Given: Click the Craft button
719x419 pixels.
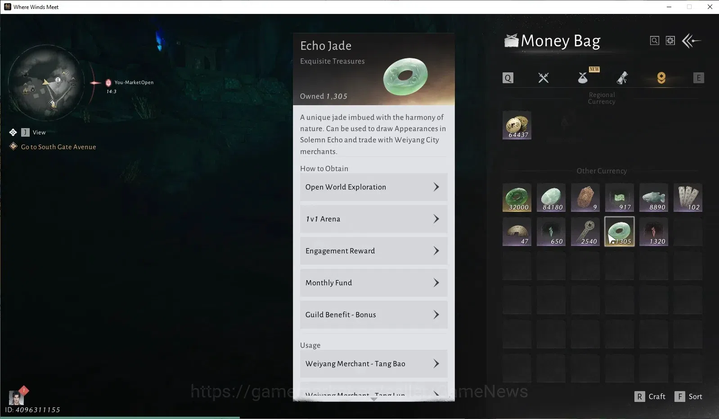Looking at the screenshot, I should (x=650, y=397).
